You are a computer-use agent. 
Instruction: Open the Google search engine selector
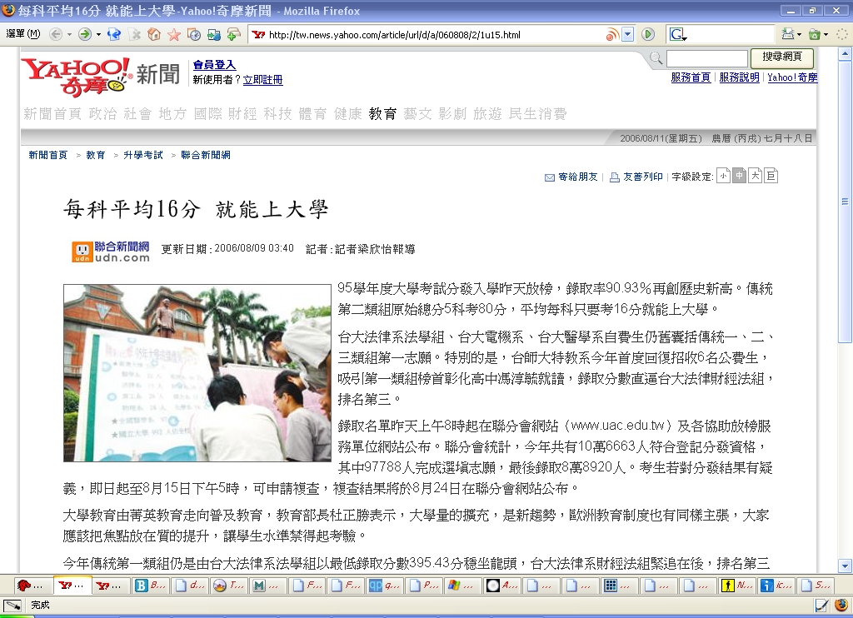click(x=678, y=35)
